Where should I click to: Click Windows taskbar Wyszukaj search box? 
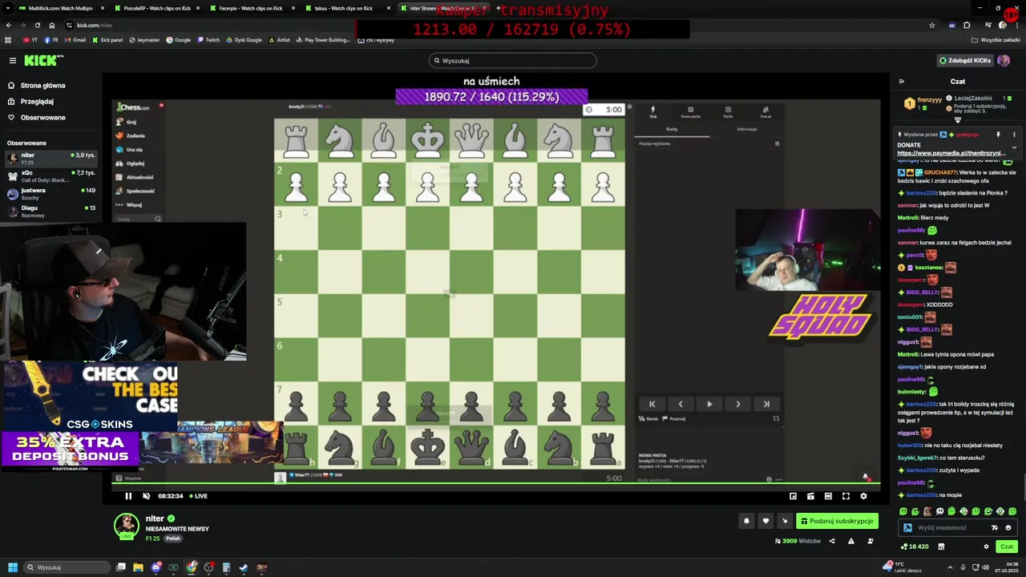point(66,567)
